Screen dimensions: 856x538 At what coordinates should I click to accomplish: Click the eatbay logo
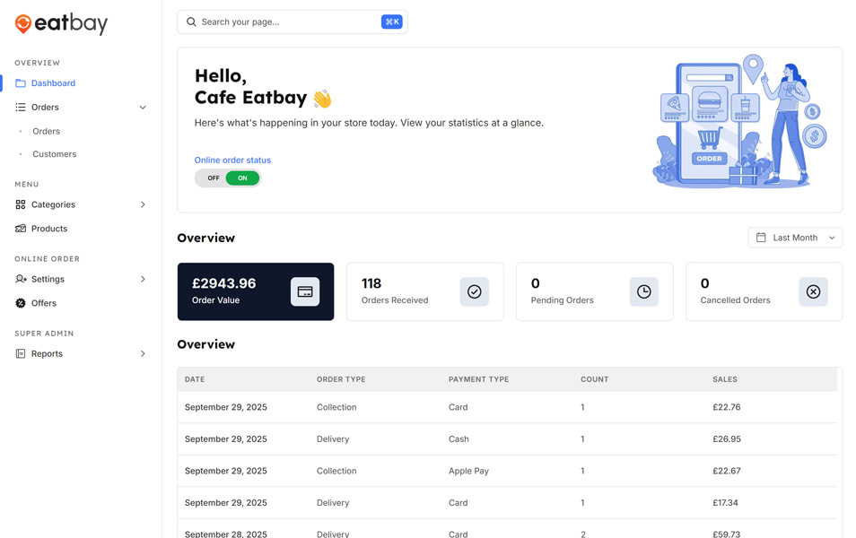[61, 23]
